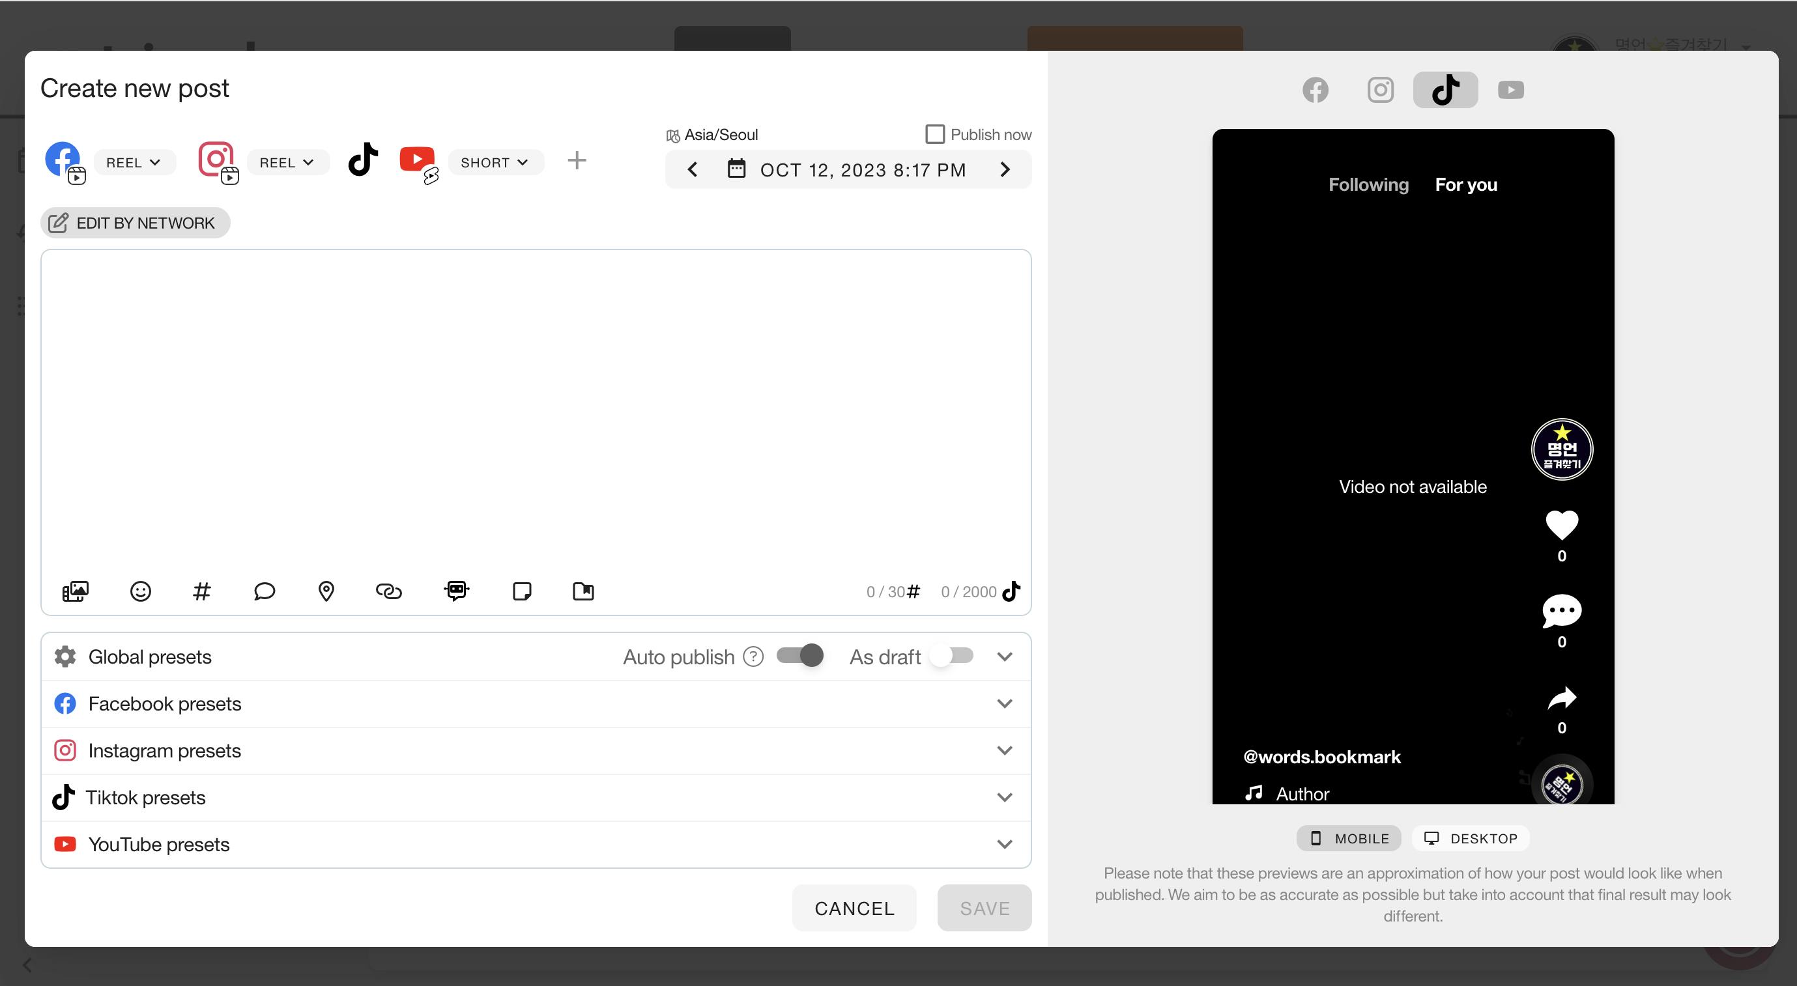Click inside the post text area

click(535, 412)
